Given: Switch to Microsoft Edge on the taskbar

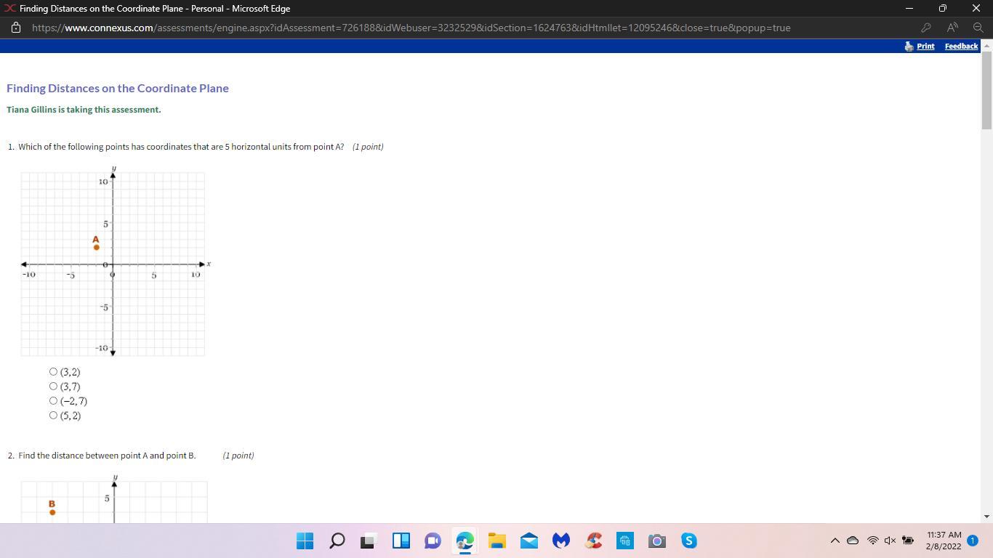Looking at the screenshot, I should click(465, 541).
